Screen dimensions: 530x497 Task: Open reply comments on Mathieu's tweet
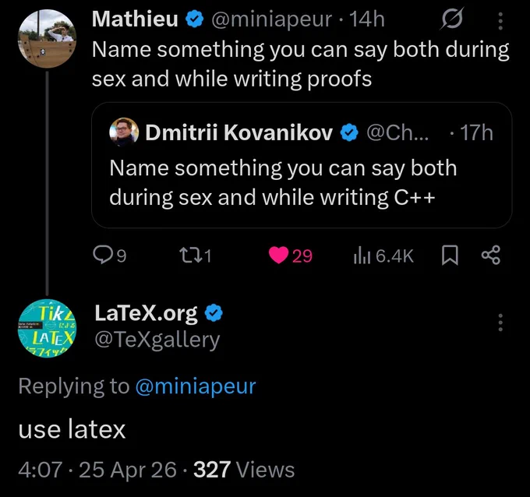tap(110, 256)
